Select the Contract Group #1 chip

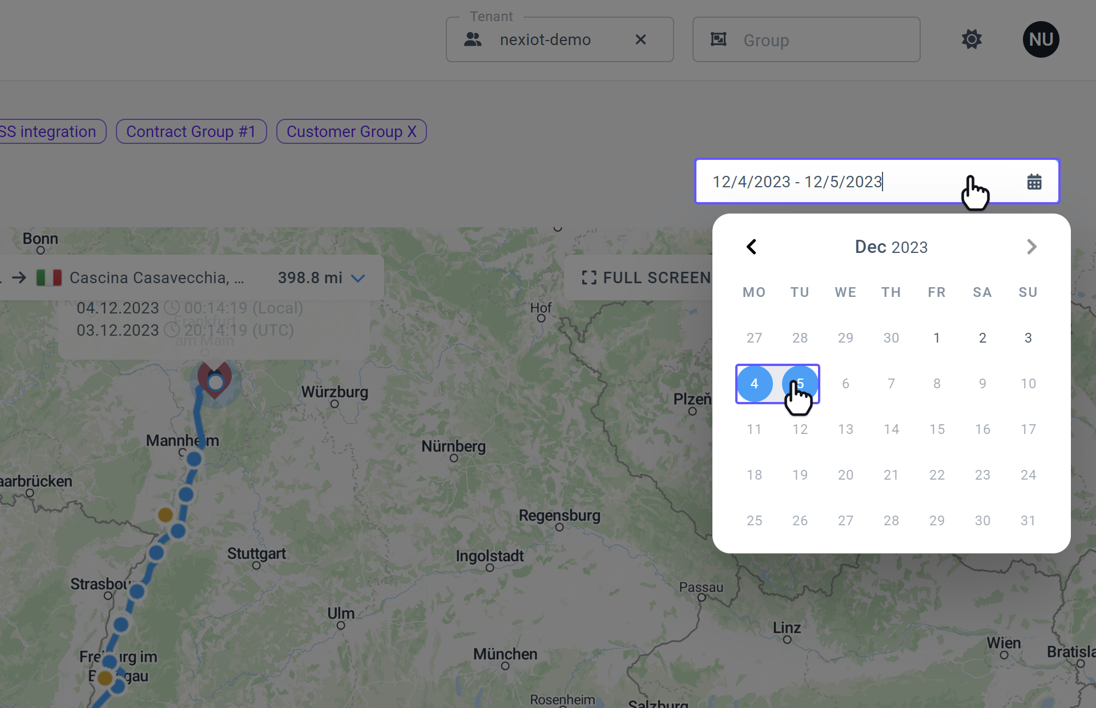tap(191, 131)
